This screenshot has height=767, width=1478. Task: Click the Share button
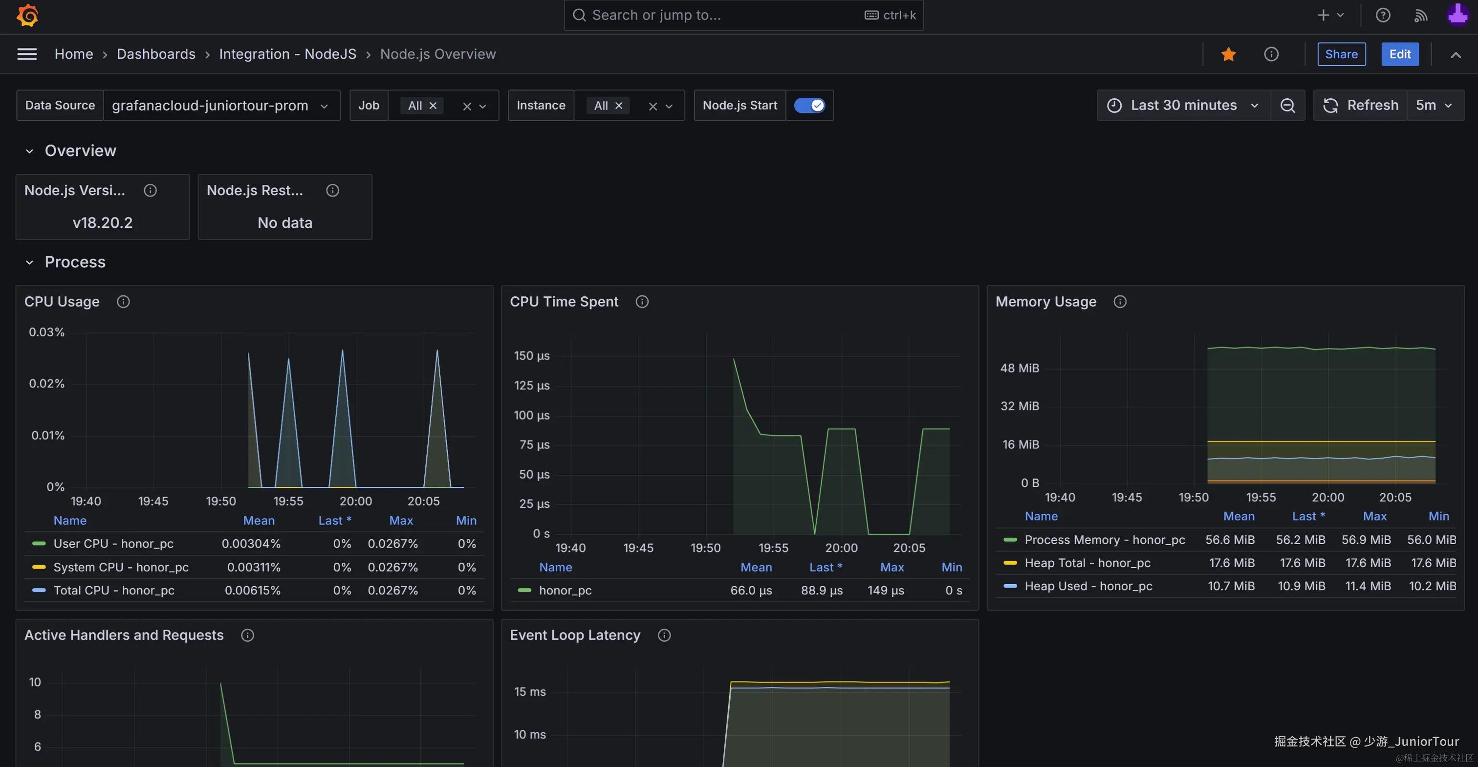point(1342,54)
